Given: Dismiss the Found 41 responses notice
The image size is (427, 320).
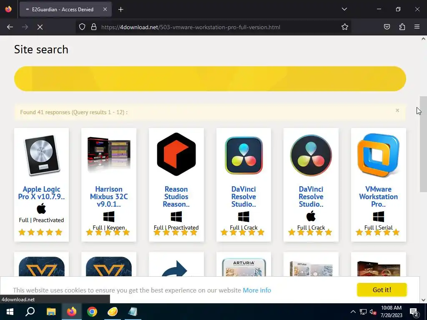Looking at the screenshot, I should [x=397, y=110].
